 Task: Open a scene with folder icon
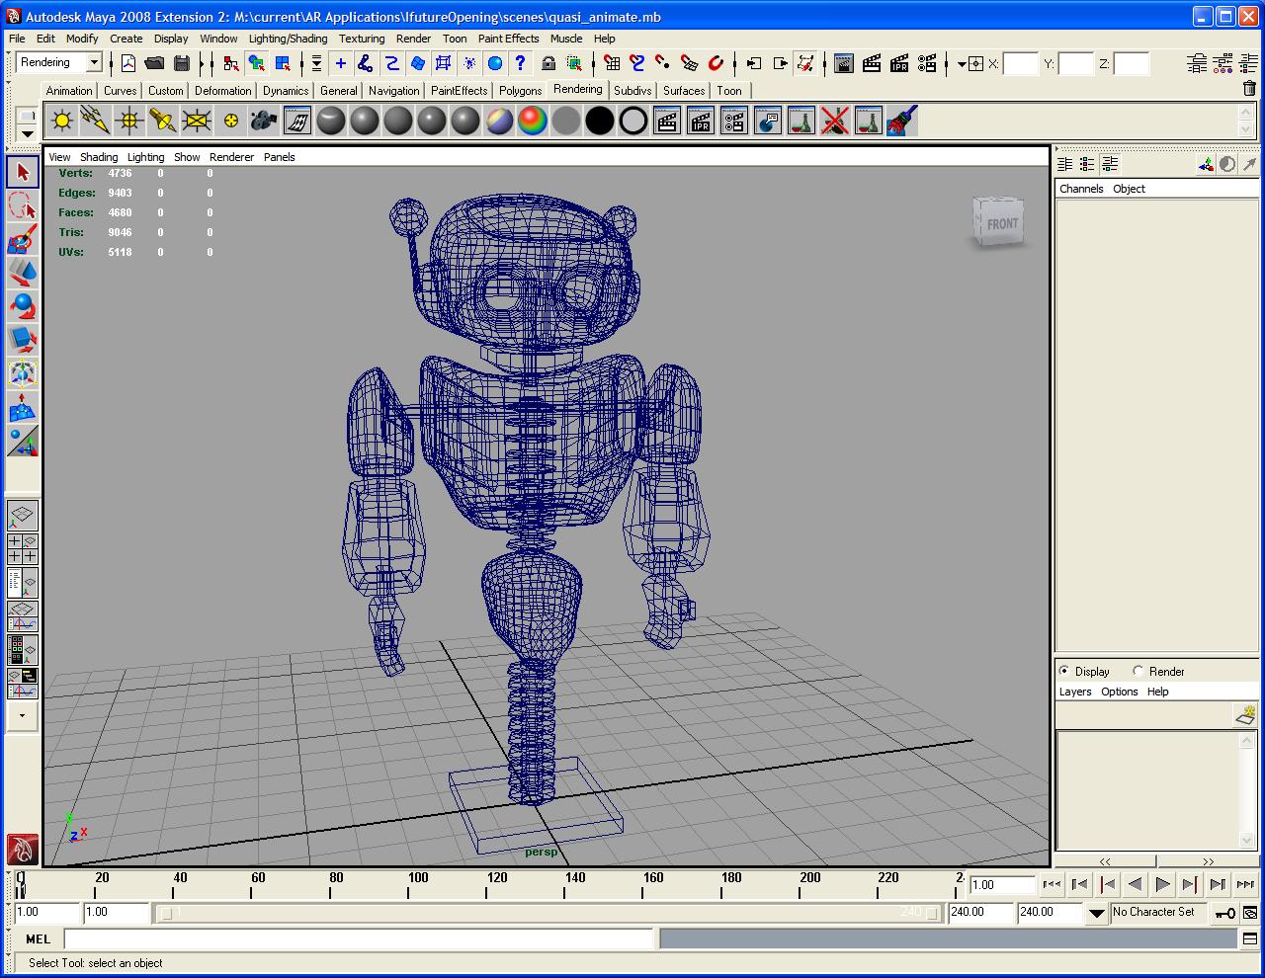click(154, 63)
